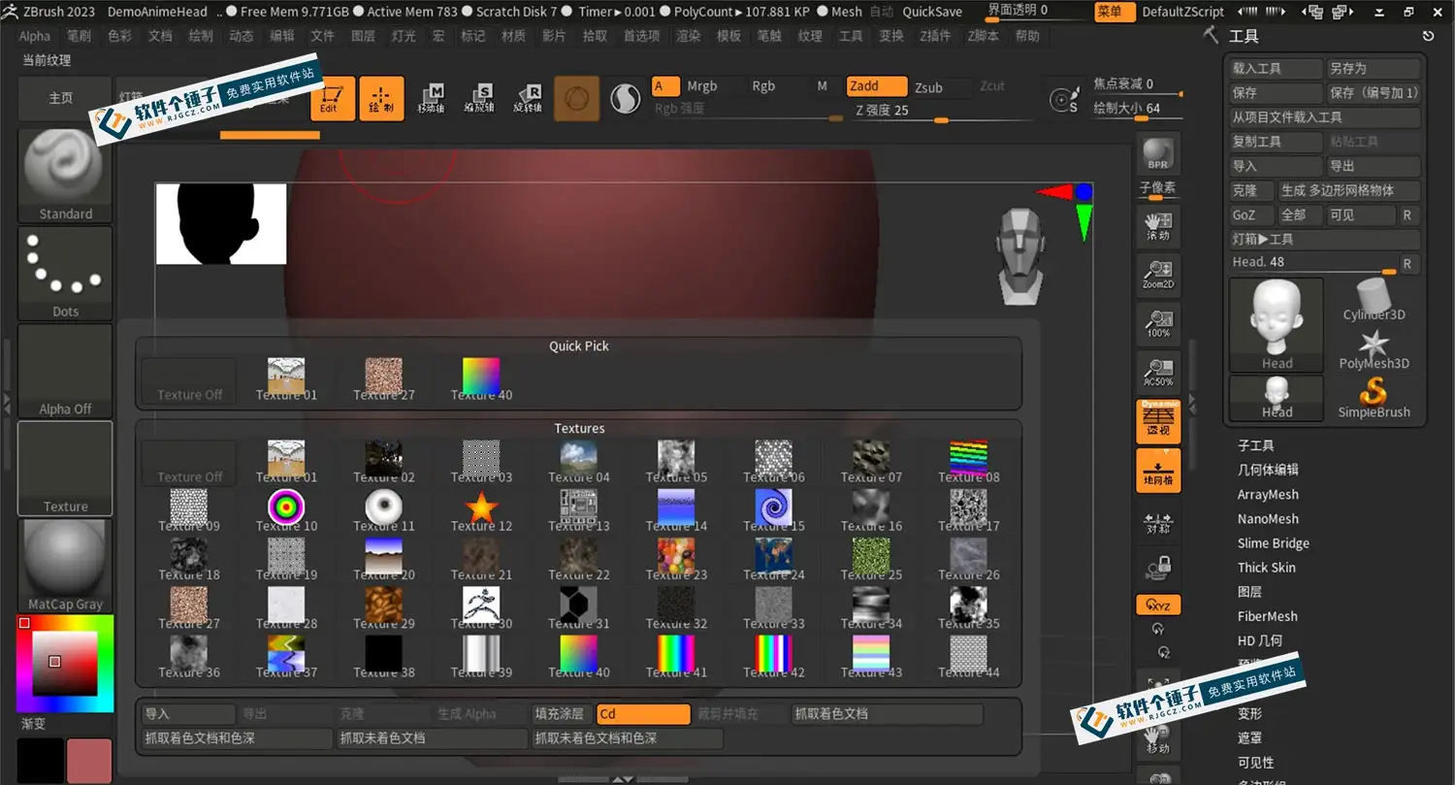The height and width of the screenshot is (785, 1455).
Task: Open the Dots stroke selector
Action: tap(65, 274)
